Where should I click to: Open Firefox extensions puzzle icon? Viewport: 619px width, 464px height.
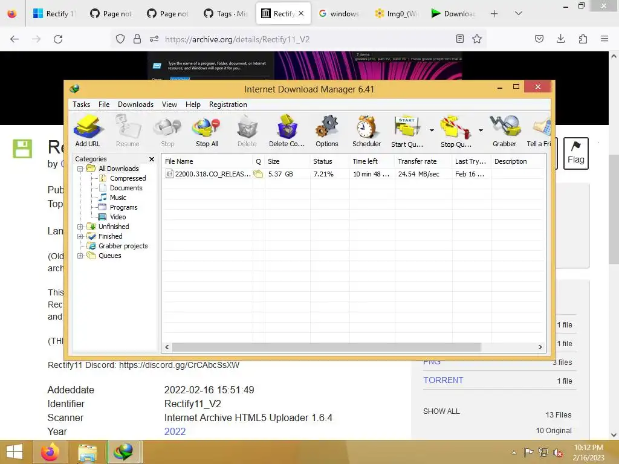(583, 39)
